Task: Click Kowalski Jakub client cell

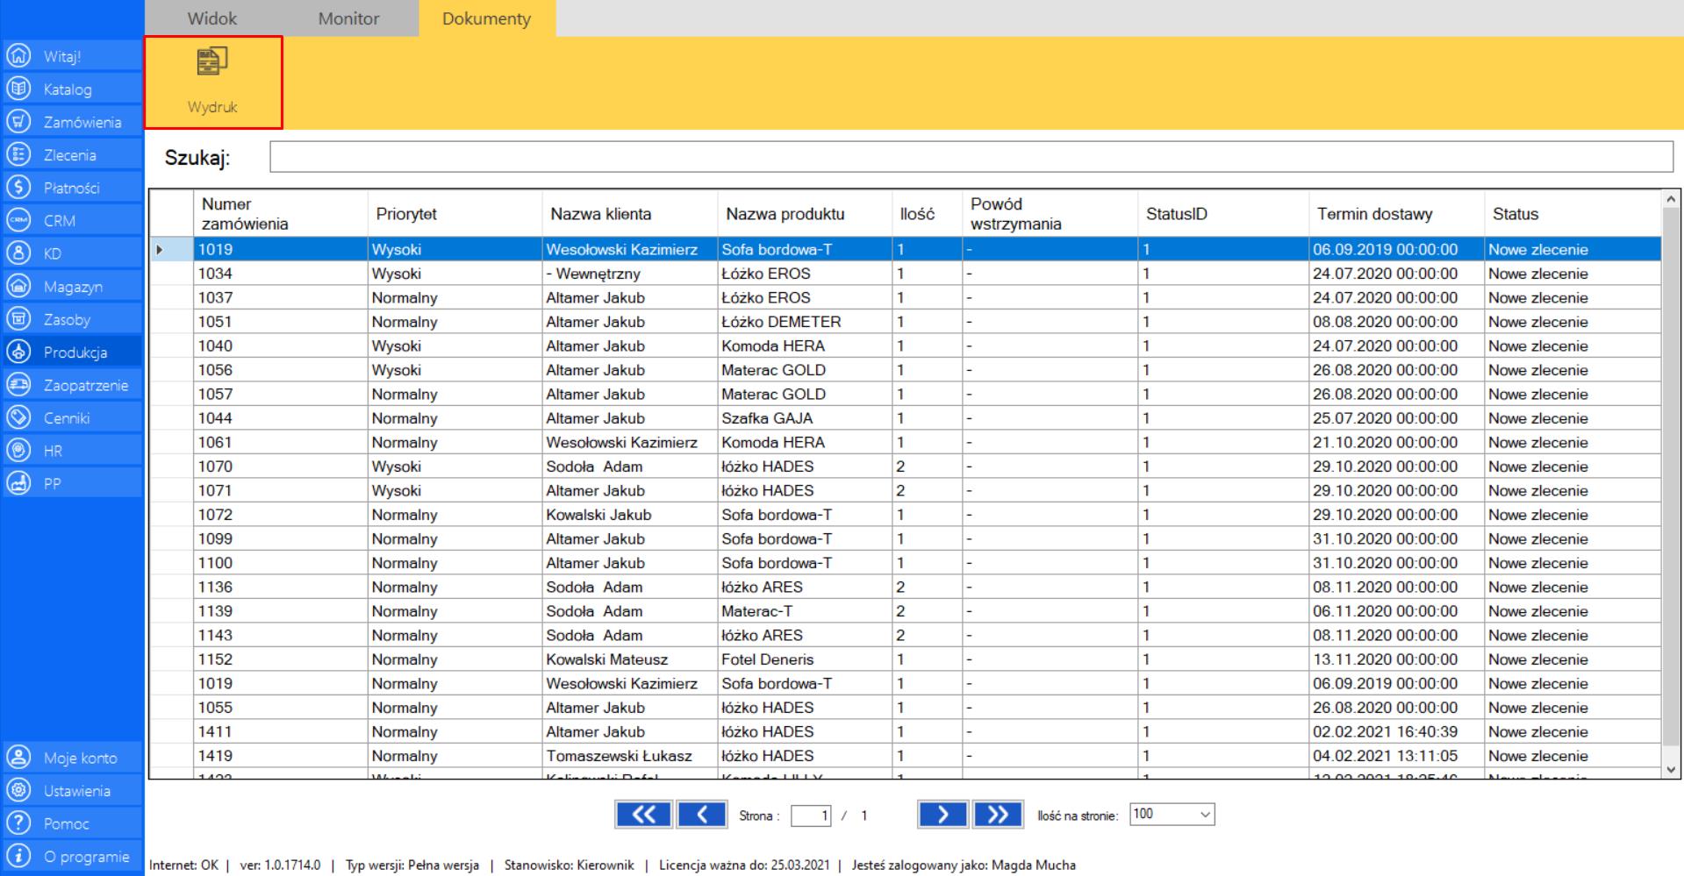Action: point(630,515)
